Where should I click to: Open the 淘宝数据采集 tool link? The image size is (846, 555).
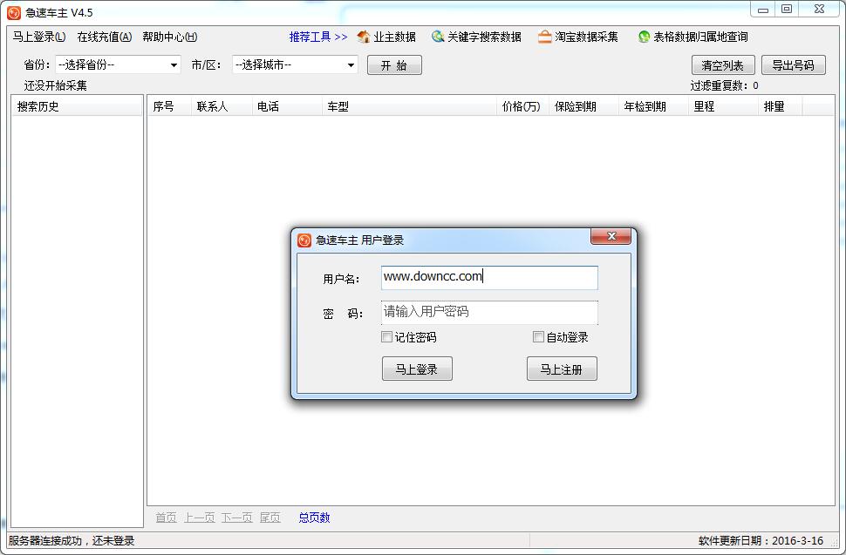coord(578,37)
